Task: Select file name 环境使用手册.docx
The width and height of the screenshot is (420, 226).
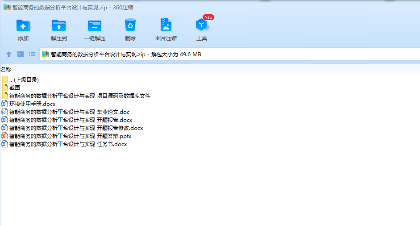Action: click(33, 104)
